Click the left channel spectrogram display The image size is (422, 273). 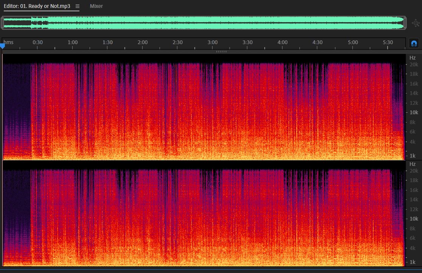pos(204,107)
